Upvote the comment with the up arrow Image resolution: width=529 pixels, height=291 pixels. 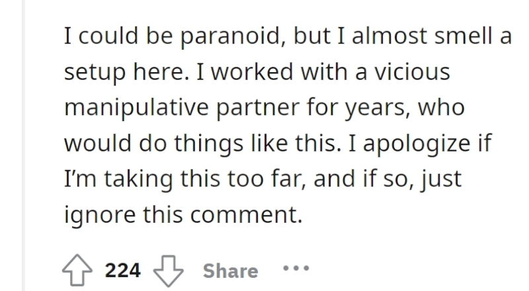tap(77, 270)
